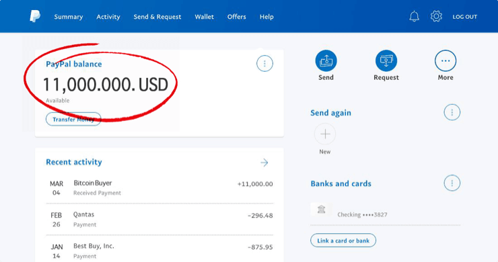Click the PayPal logo icon

[x=35, y=16]
